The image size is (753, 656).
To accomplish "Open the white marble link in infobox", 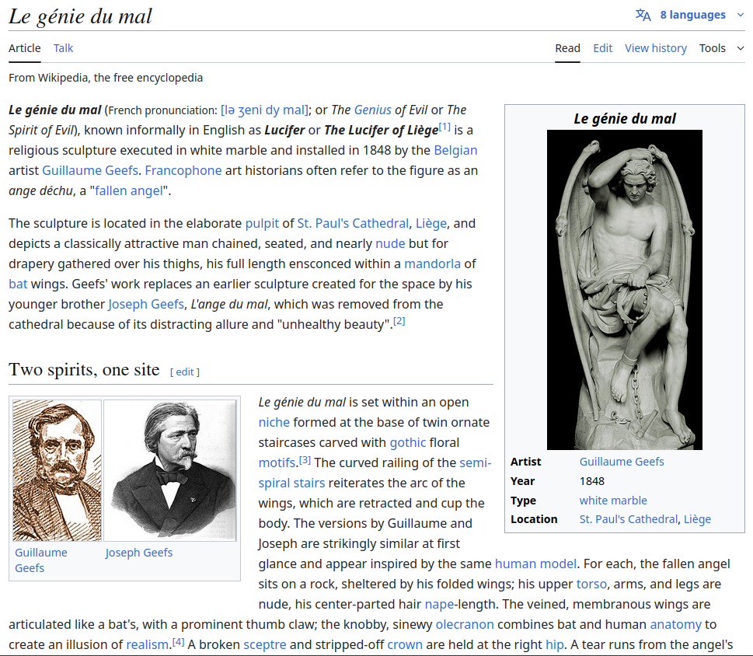I will click(613, 501).
